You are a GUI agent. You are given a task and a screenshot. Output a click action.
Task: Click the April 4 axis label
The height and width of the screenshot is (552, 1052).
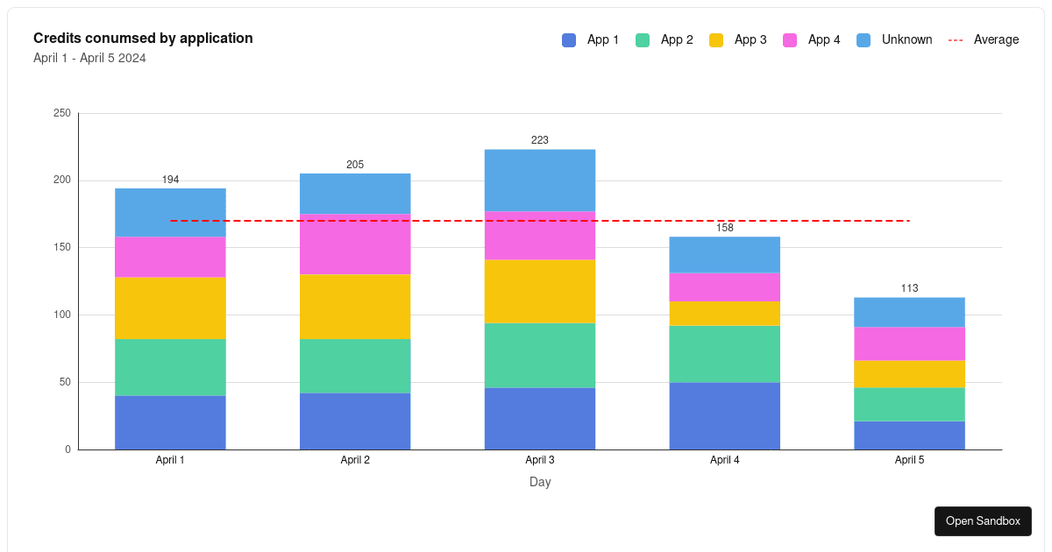coord(724,459)
